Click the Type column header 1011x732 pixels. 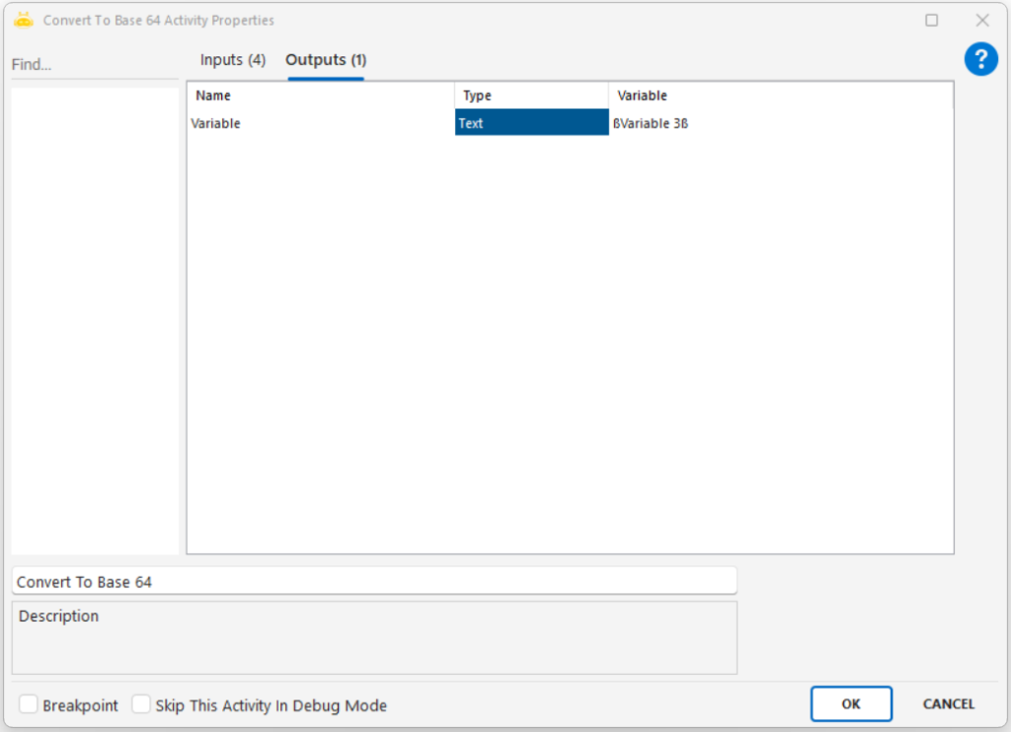(x=531, y=96)
